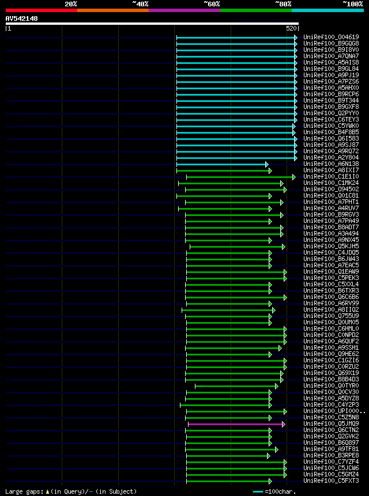Select the AV542148 query name
Screen dimensions: 369x496
pos(21,18)
